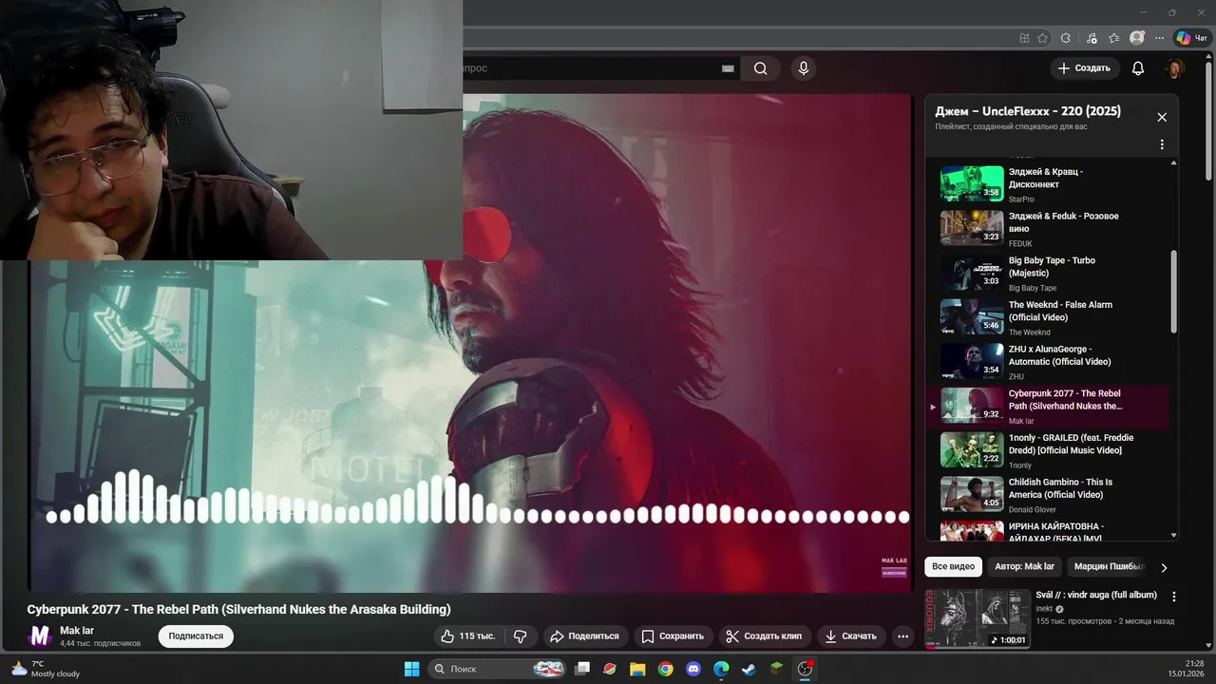Viewport: 1216px width, 684px height.
Task: Play 1nonly - GRAILED from playlist
Action: coord(1049,450)
